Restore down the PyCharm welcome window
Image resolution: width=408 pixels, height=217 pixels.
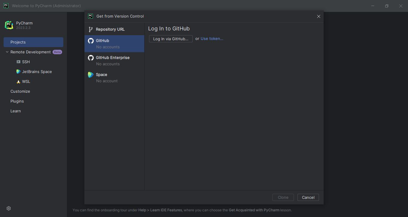[387, 6]
